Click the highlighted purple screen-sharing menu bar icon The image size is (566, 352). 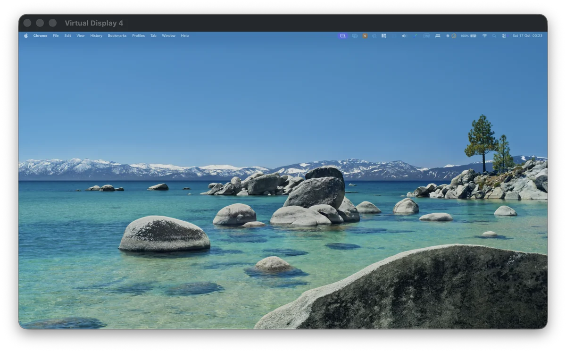(x=343, y=36)
